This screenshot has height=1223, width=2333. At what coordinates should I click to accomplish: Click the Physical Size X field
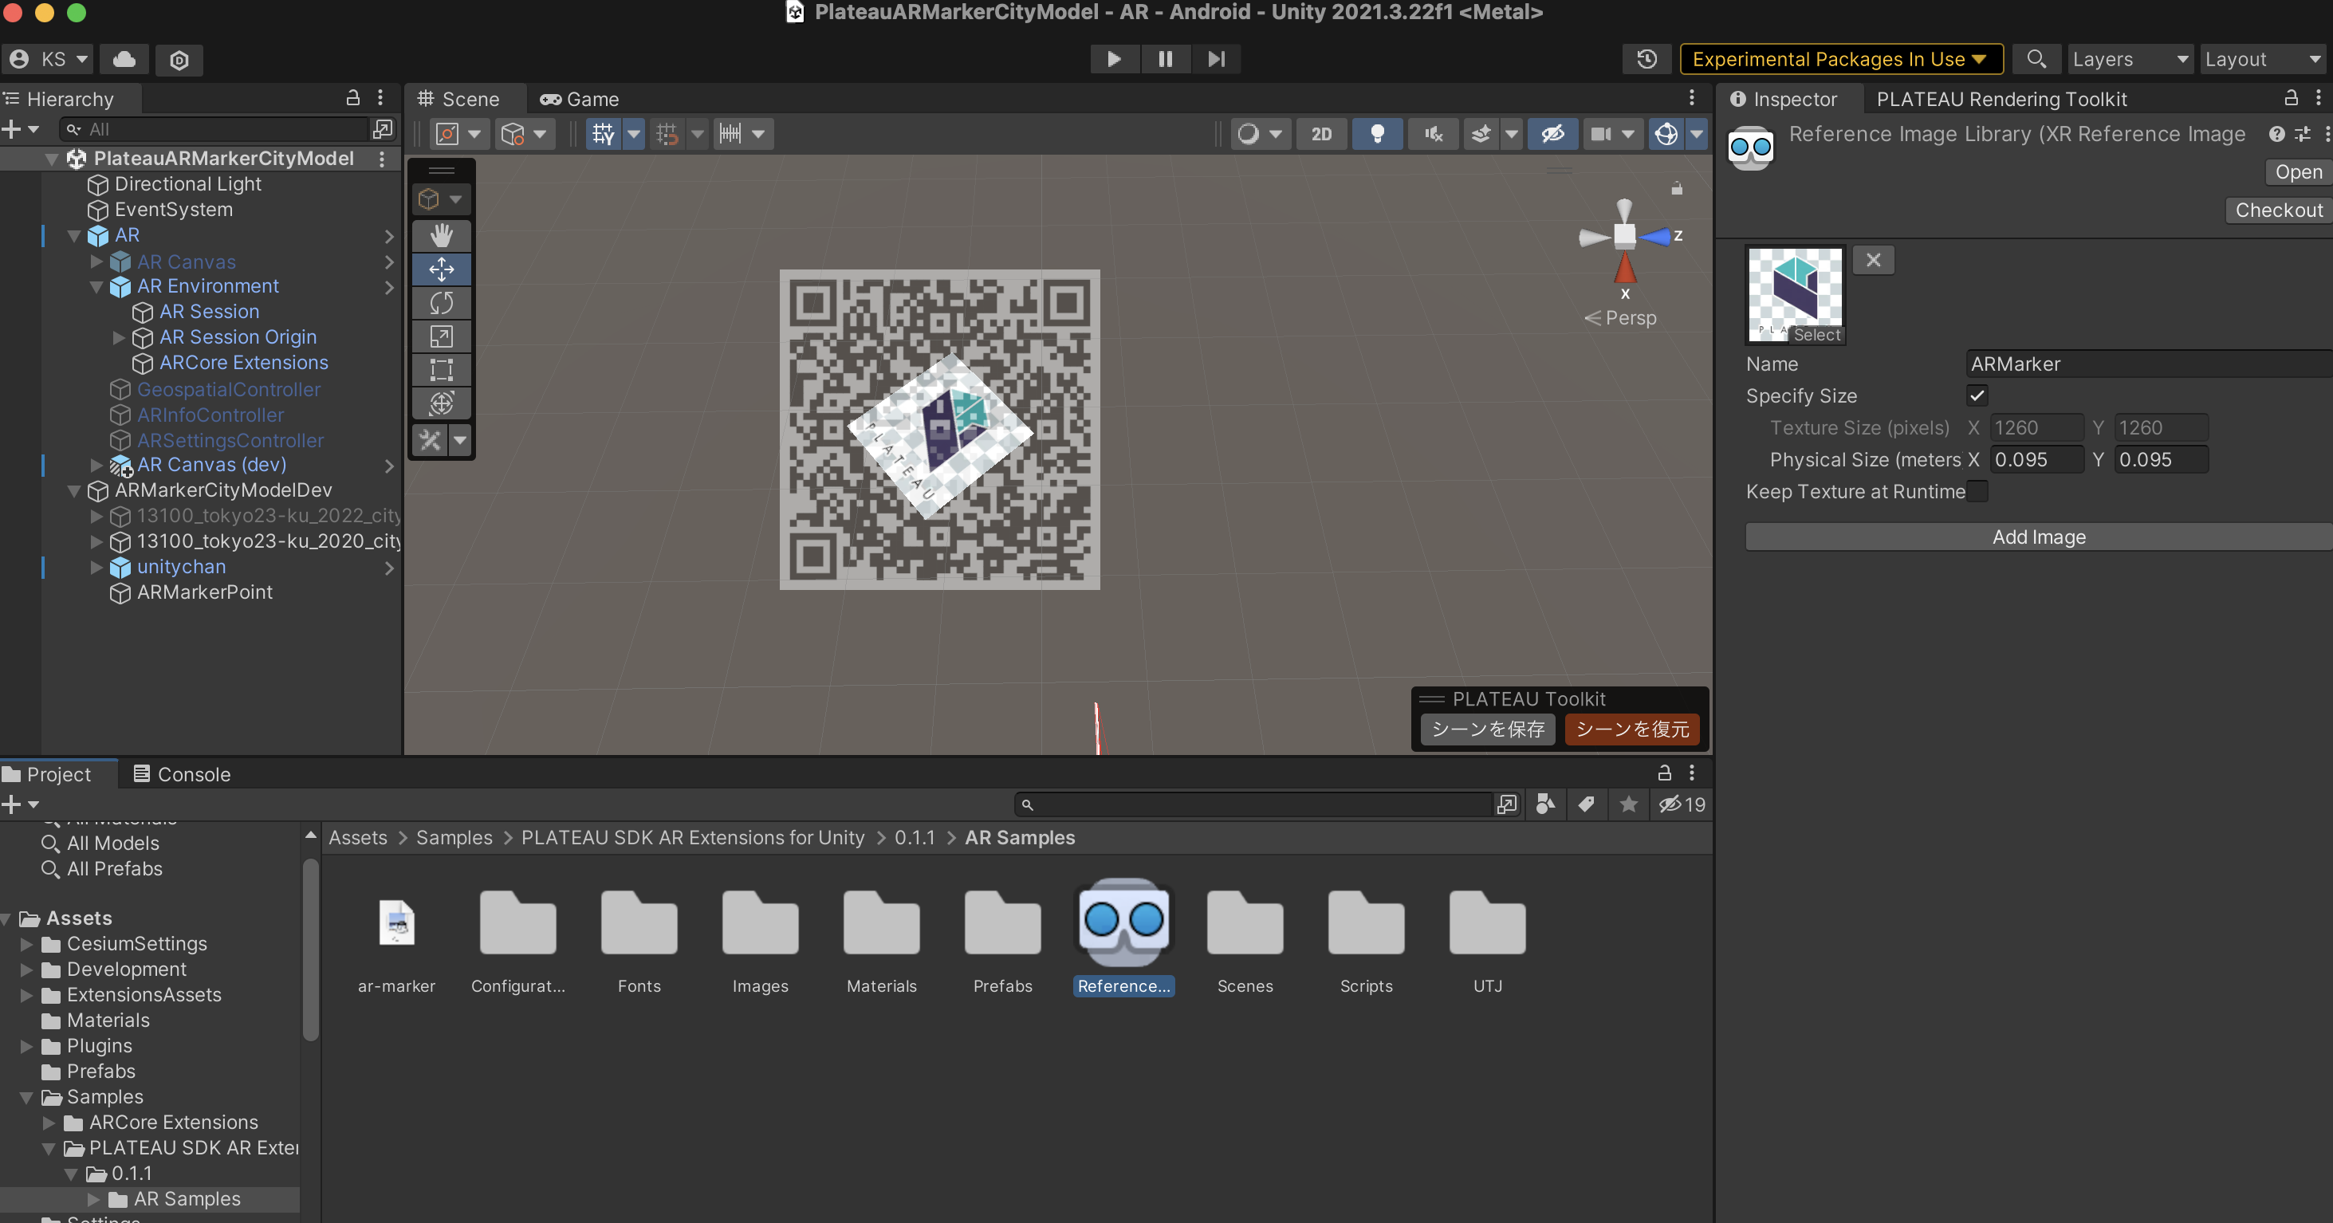tap(2036, 460)
